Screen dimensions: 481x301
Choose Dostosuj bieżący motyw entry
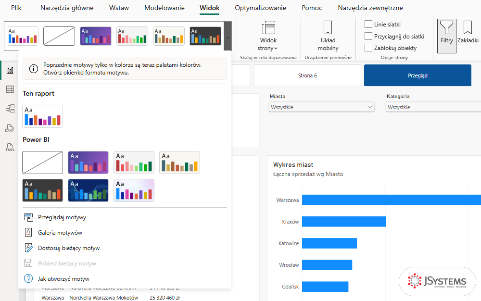[x=69, y=248]
